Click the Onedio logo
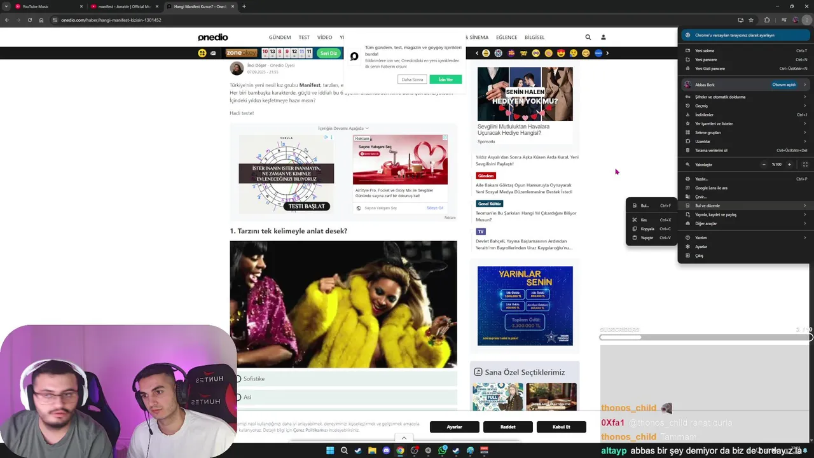 point(212,37)
